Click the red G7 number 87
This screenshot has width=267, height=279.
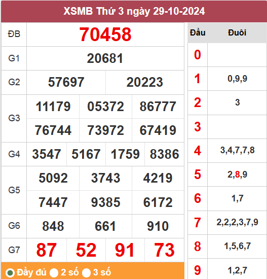pyautogui.click(x=47, y=250)
